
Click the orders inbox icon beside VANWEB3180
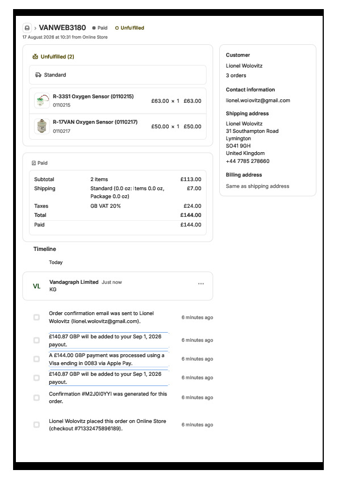(27, 28)
